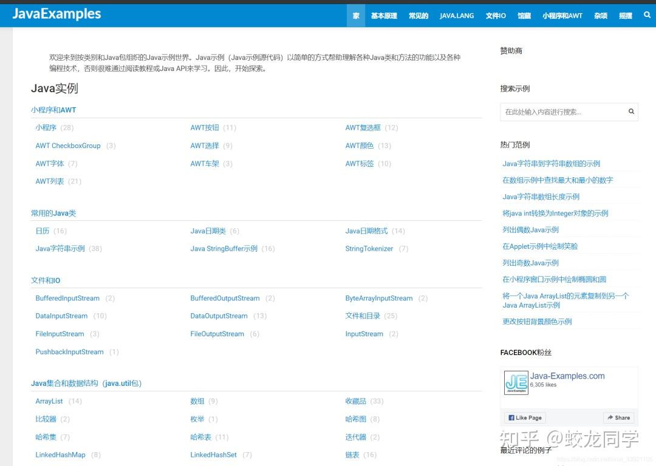This screenshot has width=656, height=466.
Task: Select "文件IO" in the top navigation
Action: [x=495, y=15]
